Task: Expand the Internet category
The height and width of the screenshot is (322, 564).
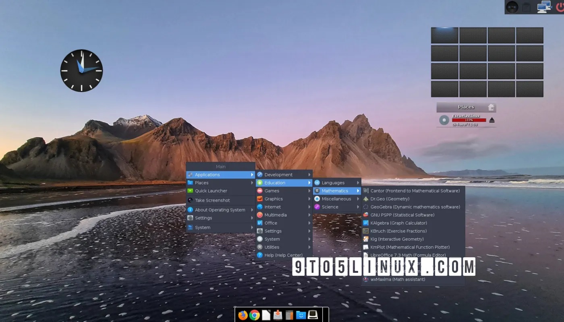Action: [x=284, y=207]
